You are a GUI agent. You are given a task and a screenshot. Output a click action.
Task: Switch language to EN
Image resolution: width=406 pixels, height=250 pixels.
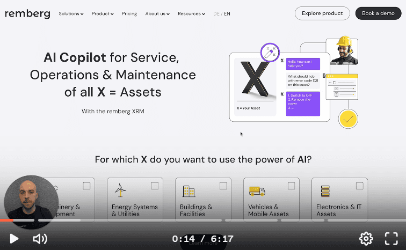click(227, 14)
